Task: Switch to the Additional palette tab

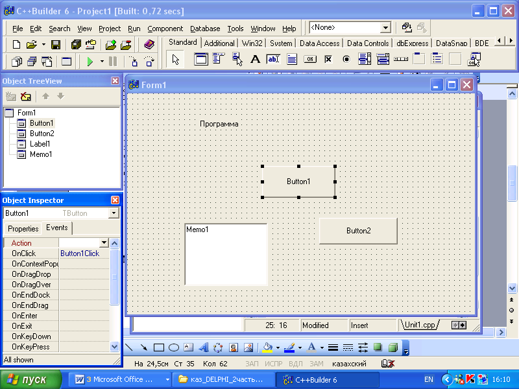Action: [219, 43]
